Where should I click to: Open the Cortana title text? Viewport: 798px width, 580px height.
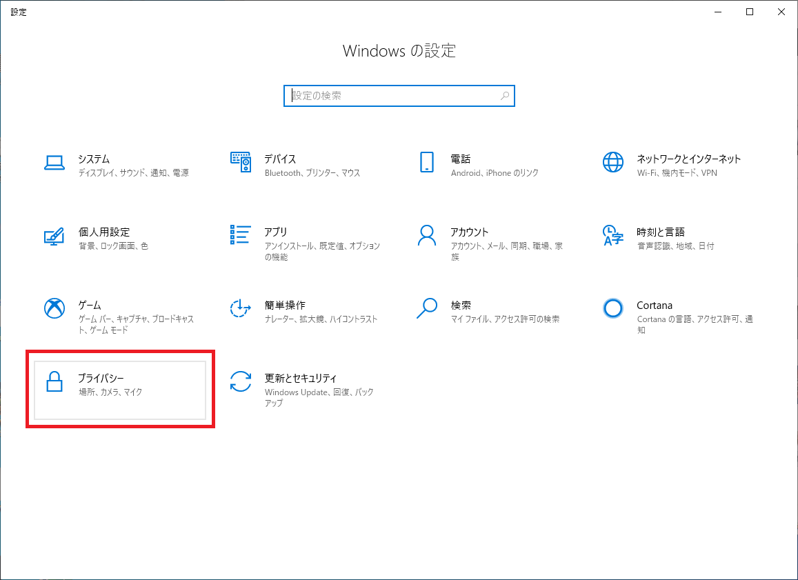click(655, 306)
